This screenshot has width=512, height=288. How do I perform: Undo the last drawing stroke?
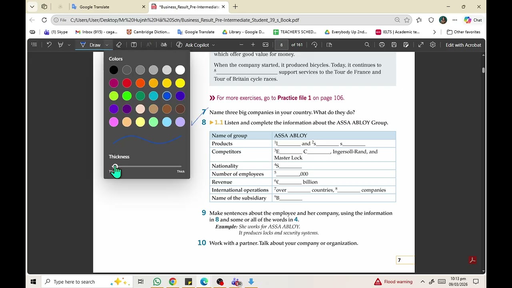49,45
